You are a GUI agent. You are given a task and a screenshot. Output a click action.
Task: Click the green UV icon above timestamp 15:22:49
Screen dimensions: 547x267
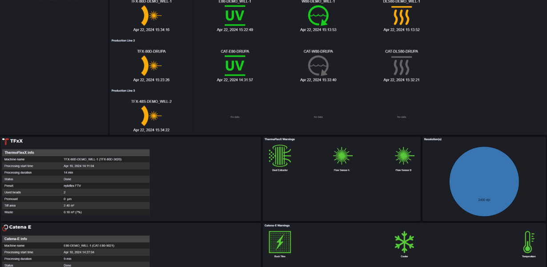pos(235,16)
